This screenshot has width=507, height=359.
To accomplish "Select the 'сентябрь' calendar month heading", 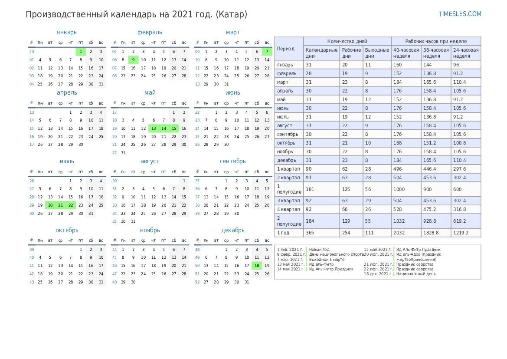I will [x=233, y=161].
